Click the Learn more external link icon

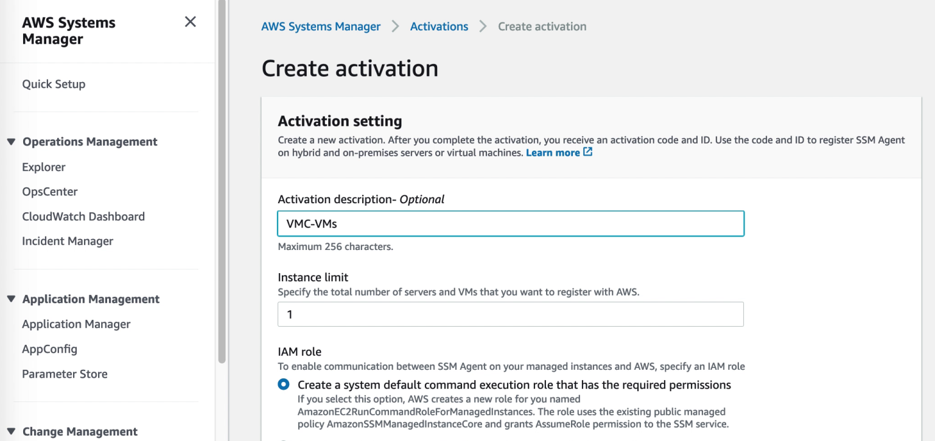(587, 152)
